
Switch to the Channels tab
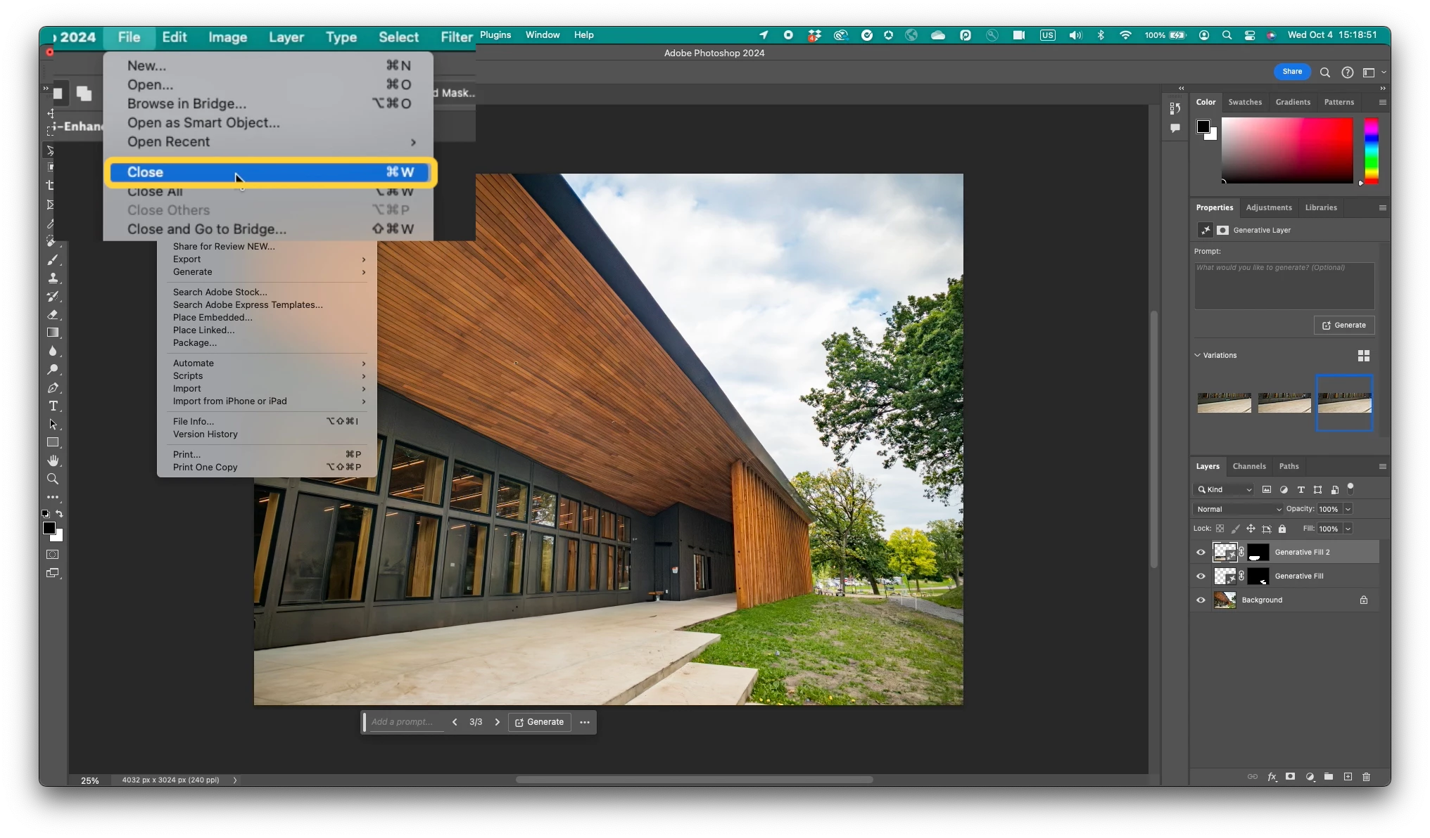[1248, 466]
